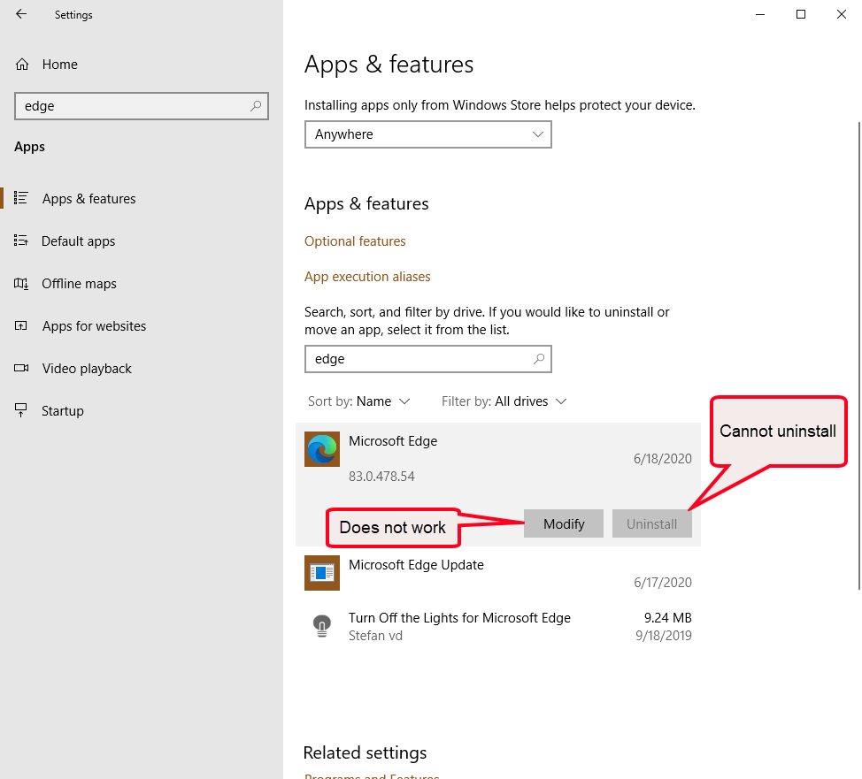Open App execution aliases
The image size is (862, 779).
(x=367, y=276)
